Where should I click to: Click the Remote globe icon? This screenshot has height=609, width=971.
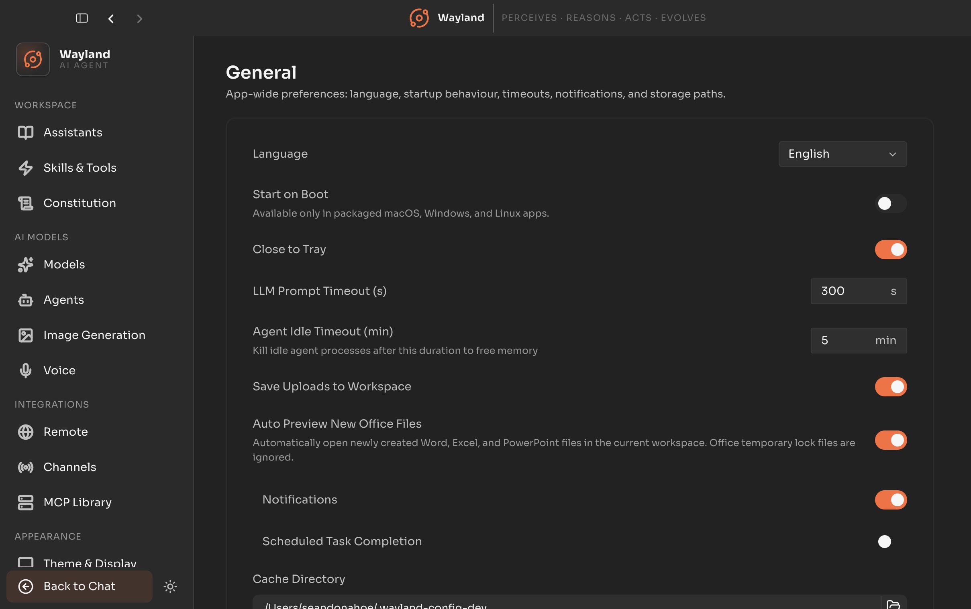point(25,432)
